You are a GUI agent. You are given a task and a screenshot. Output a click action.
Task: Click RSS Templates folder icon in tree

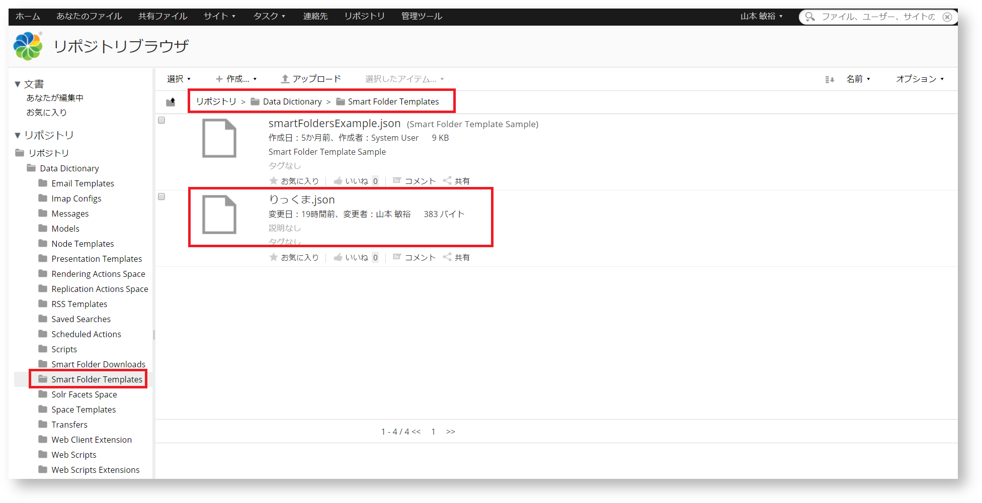point(43,304)
